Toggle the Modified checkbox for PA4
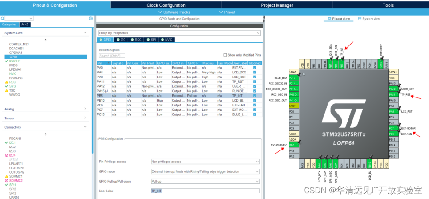This screenshot has width=429, height=199. 255,72
